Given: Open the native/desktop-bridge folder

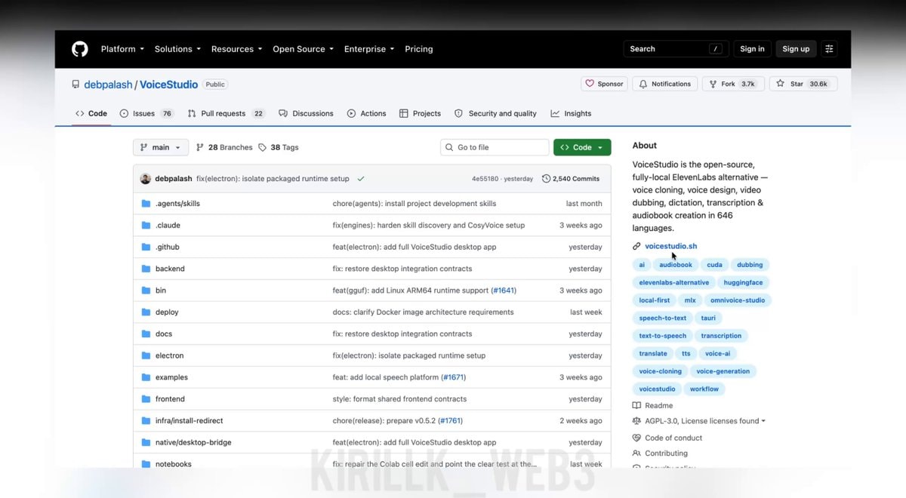Looking at the screenshot, I should [x=193, y=442].
